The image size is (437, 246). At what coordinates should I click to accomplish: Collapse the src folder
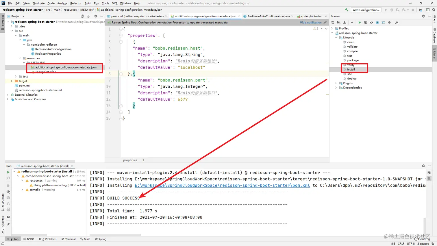(x=12, y=31)
